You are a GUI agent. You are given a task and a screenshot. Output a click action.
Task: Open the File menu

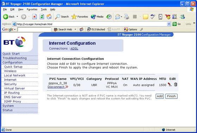5,9
